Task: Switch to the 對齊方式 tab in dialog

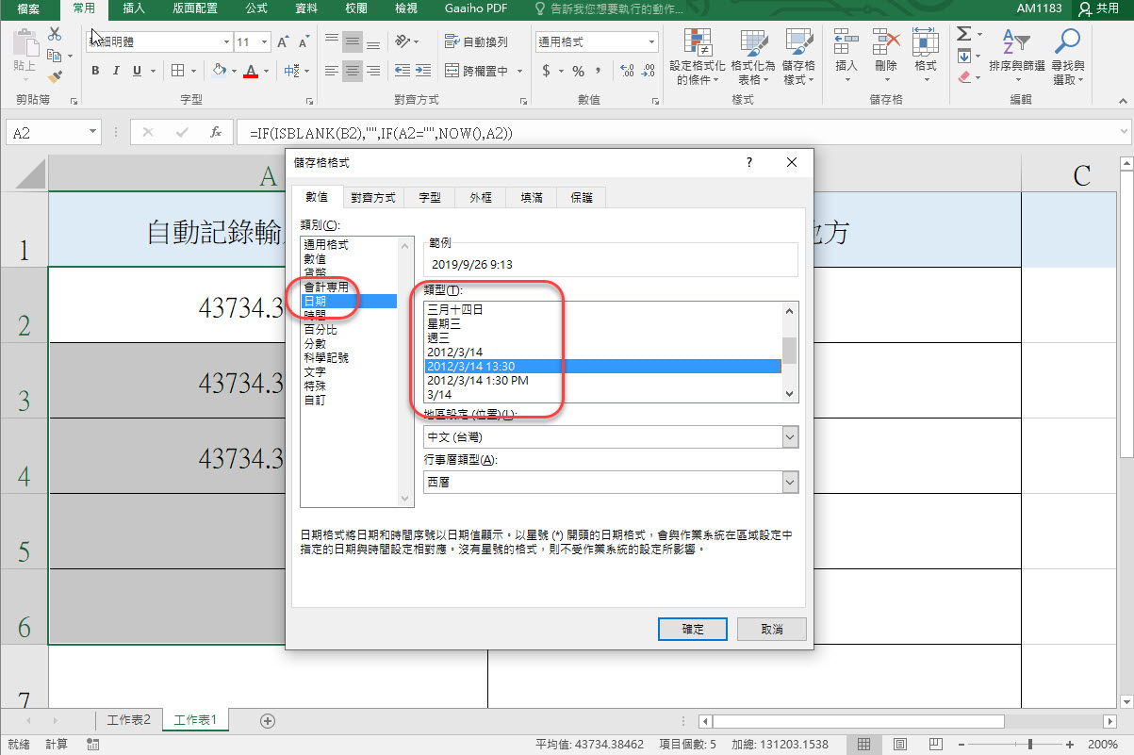Action: [376, 197]
